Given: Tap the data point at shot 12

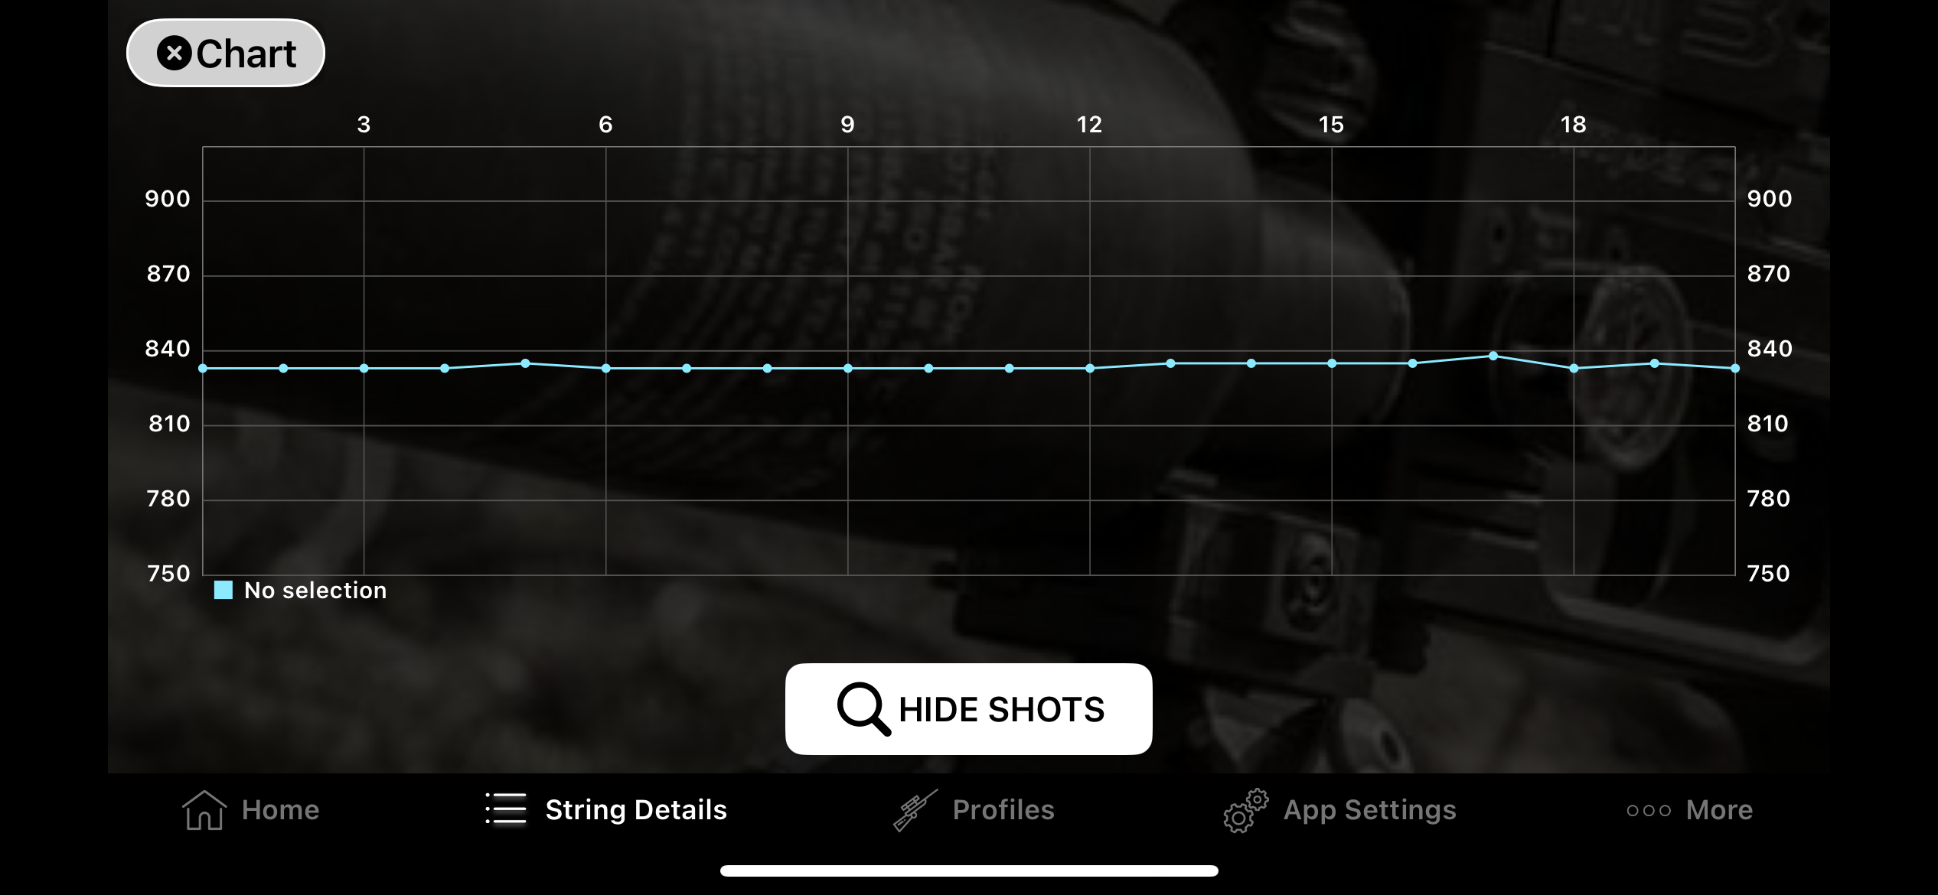Looking at the screenshot, I should tap(1090, 368).
